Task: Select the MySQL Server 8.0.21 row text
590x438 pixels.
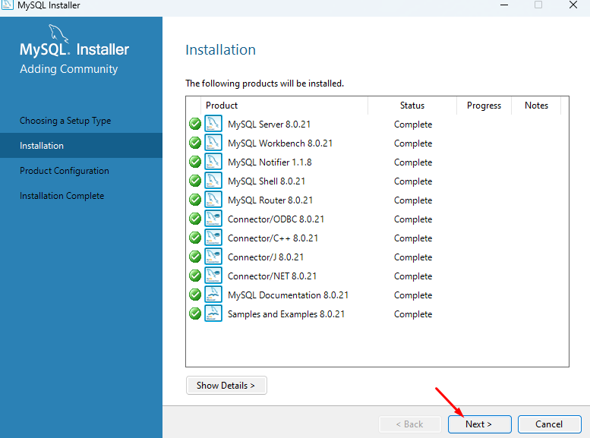Action: [269, 124]
